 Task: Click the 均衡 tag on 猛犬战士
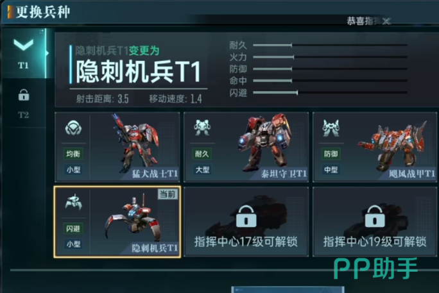click(x=73, y=154)
